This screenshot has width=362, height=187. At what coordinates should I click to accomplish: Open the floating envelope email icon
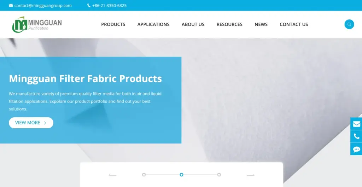pos(356,124)
